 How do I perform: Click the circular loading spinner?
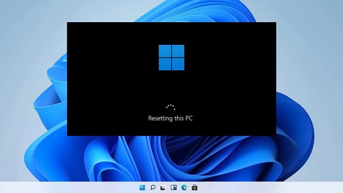coord(171,107)
